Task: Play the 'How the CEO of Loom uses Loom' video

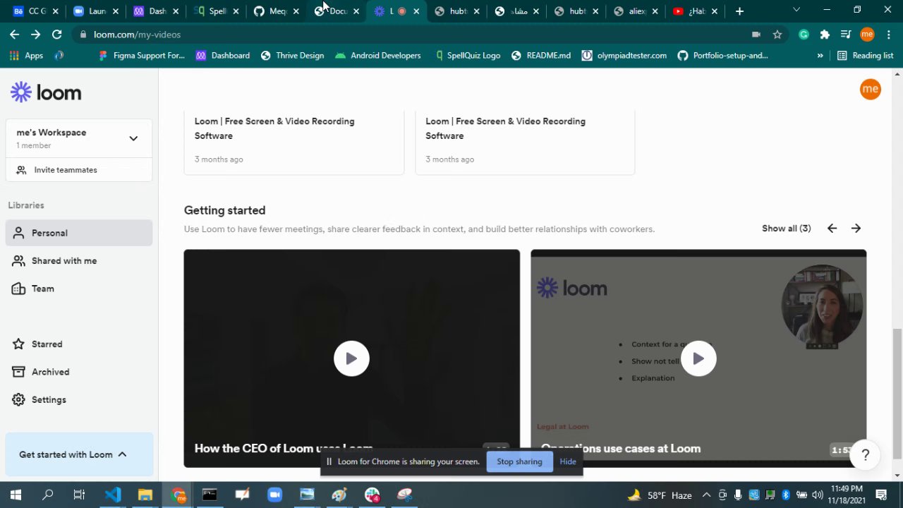Action: tap(351, 358)
